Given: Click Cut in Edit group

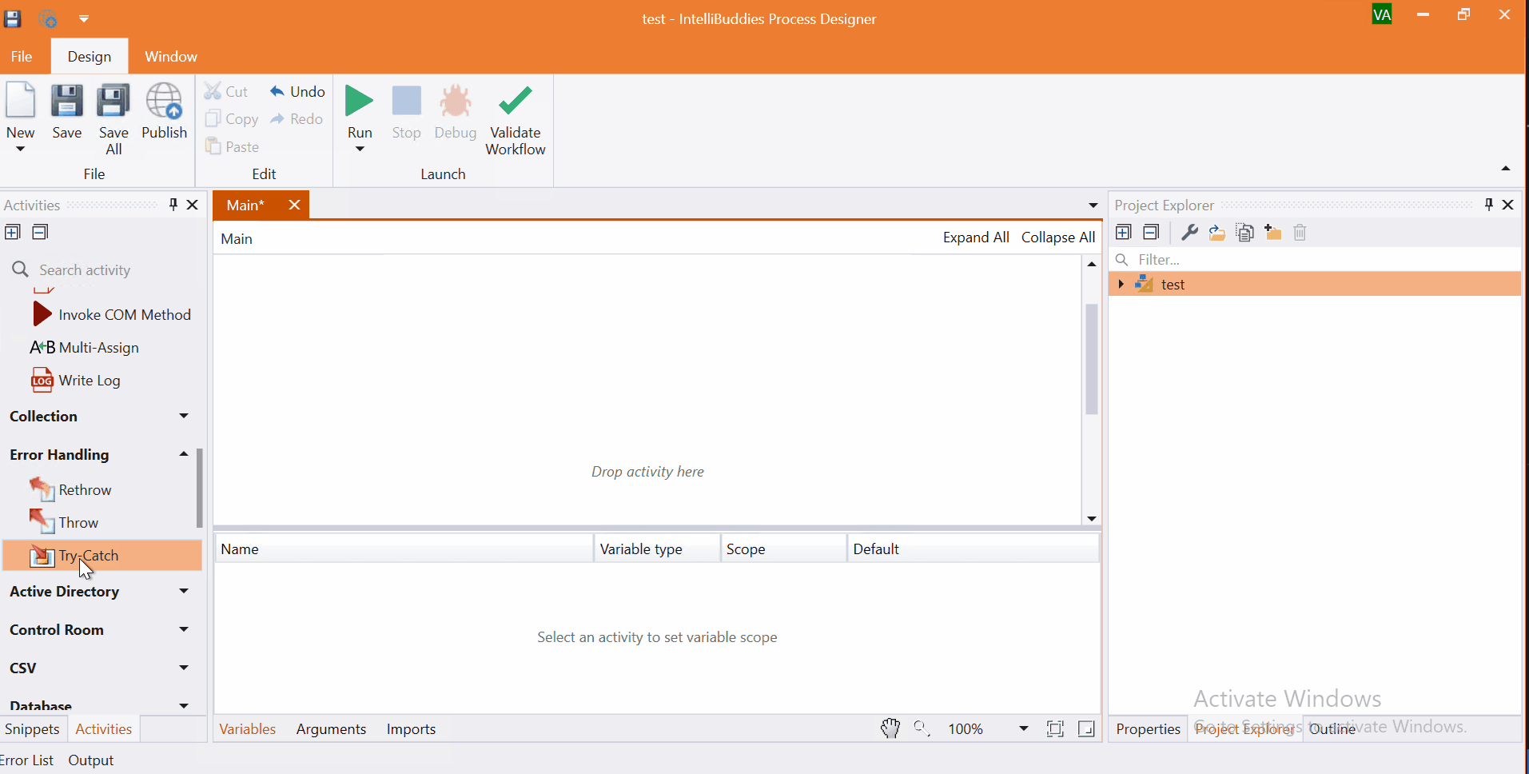Looking at the screenshot, I should (226, 91).
